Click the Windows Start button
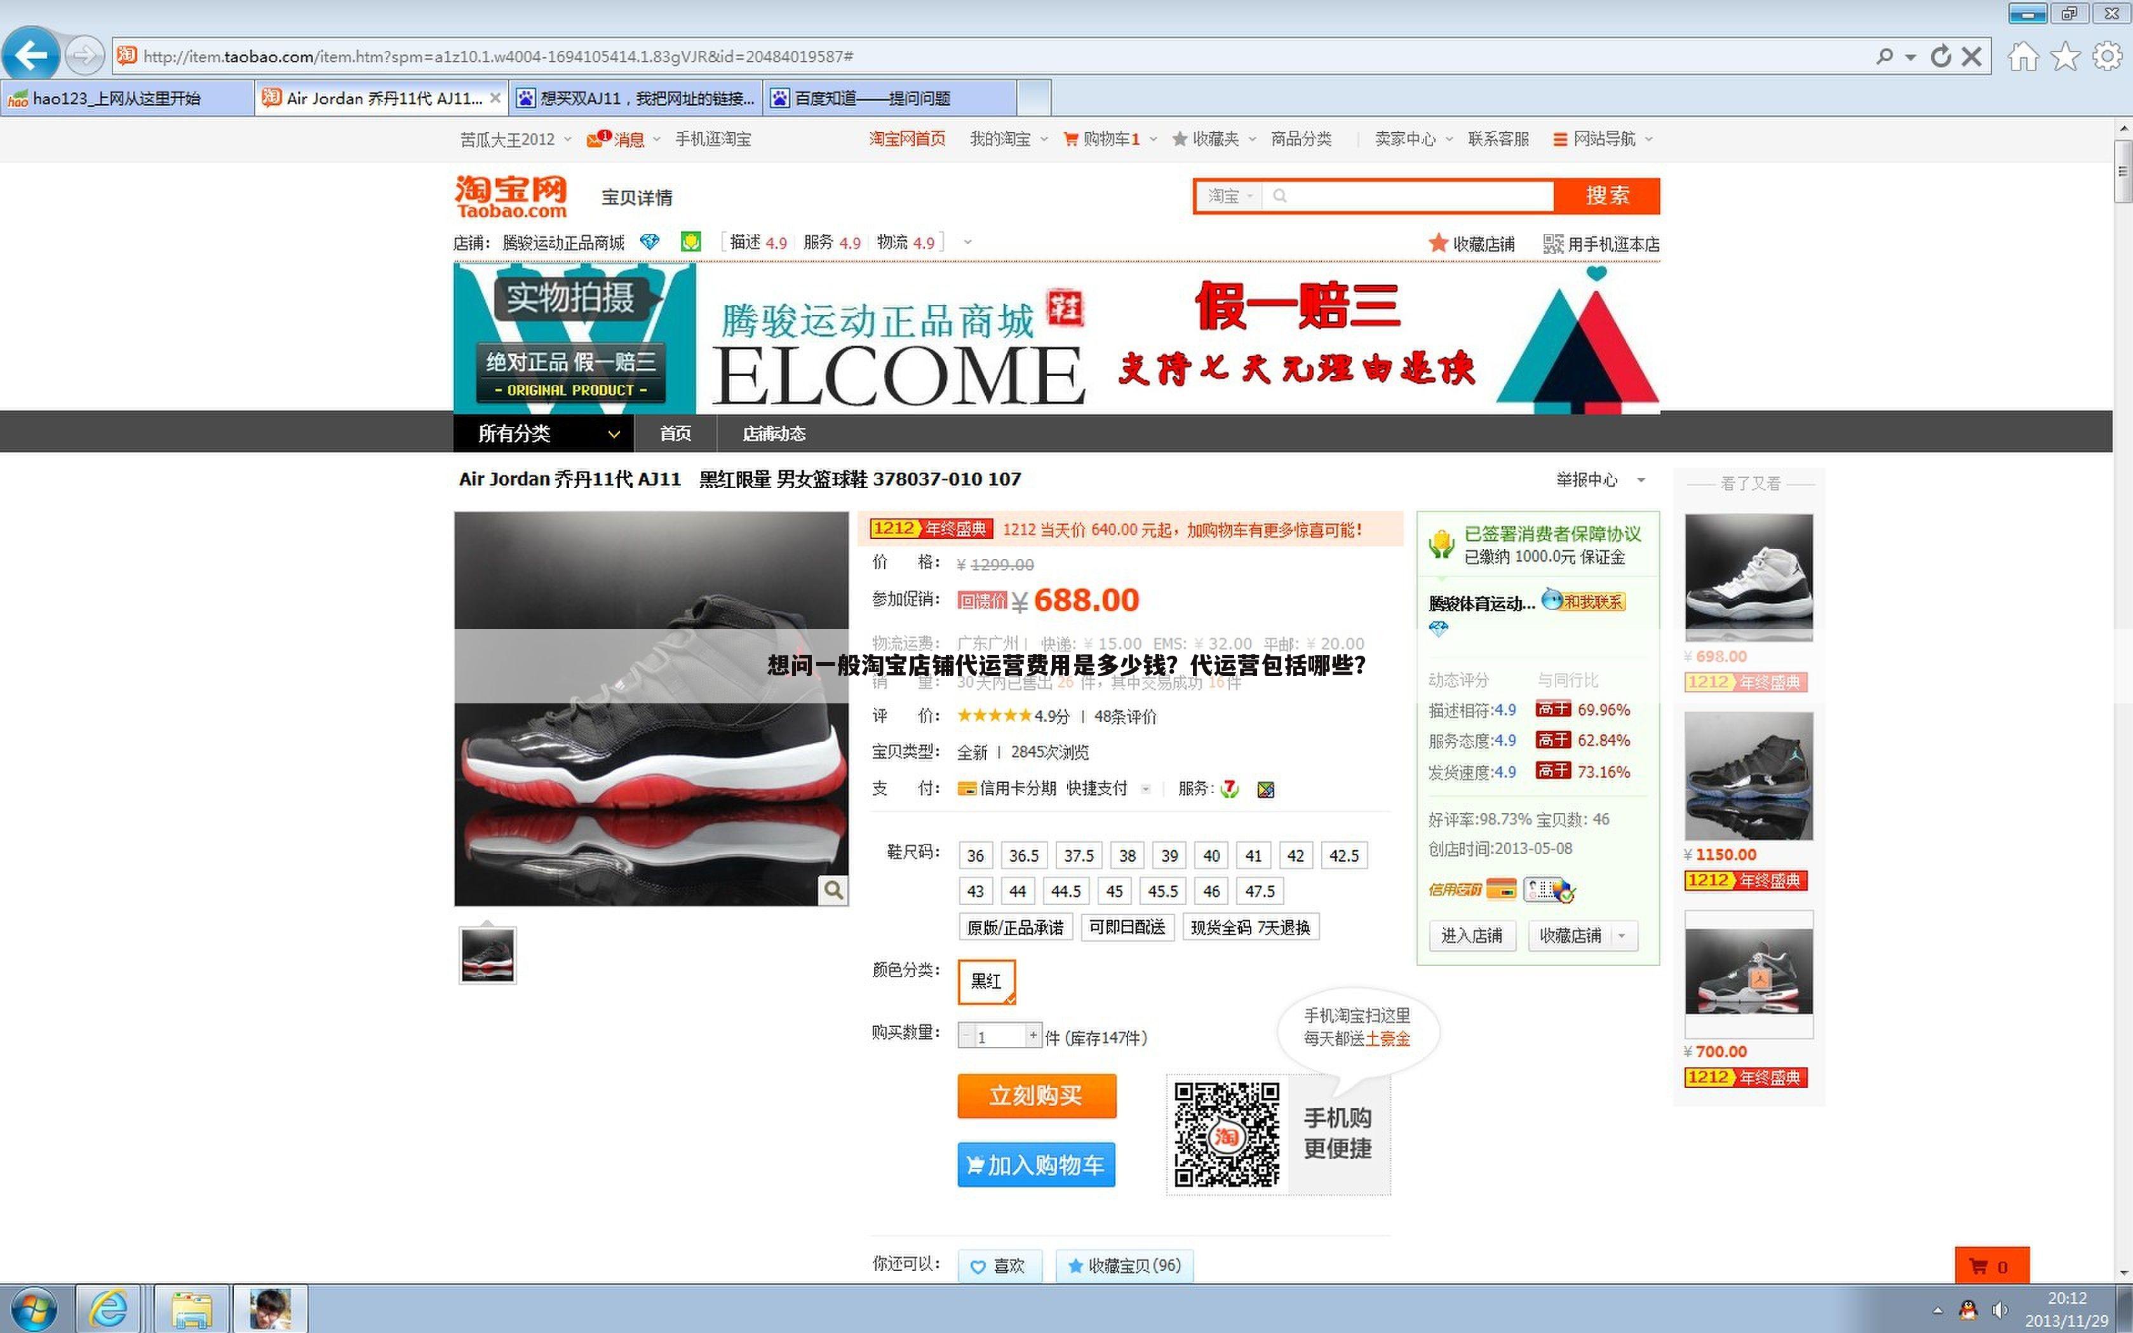The height and width of the screenshot is (1333, 2133). (x=34, y=1308)
